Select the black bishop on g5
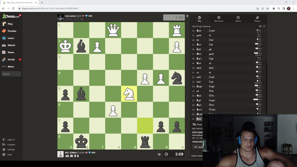 click(x=81, y=94)
